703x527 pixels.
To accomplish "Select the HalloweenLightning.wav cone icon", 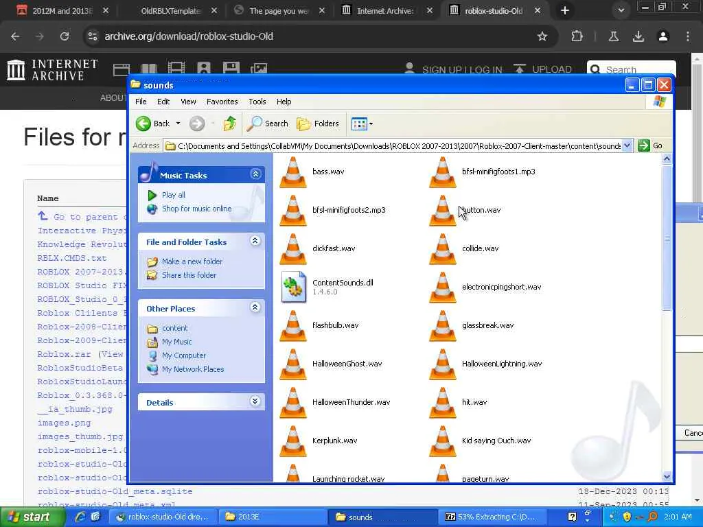I will point(443,364).
